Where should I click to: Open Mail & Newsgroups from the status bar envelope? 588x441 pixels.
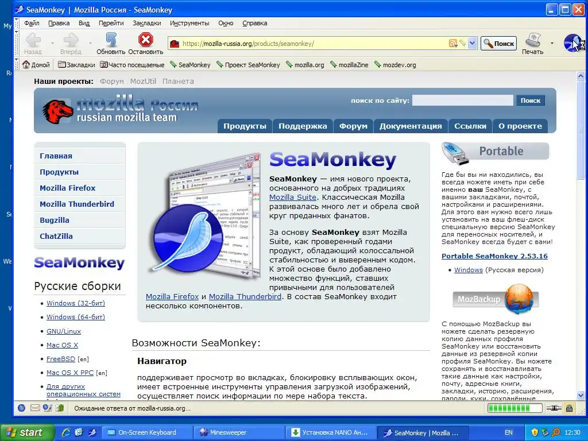(35, 408)
